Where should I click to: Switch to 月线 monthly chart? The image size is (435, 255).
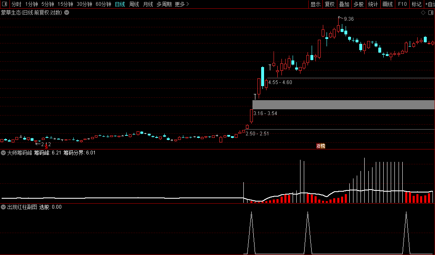point(148,4)
